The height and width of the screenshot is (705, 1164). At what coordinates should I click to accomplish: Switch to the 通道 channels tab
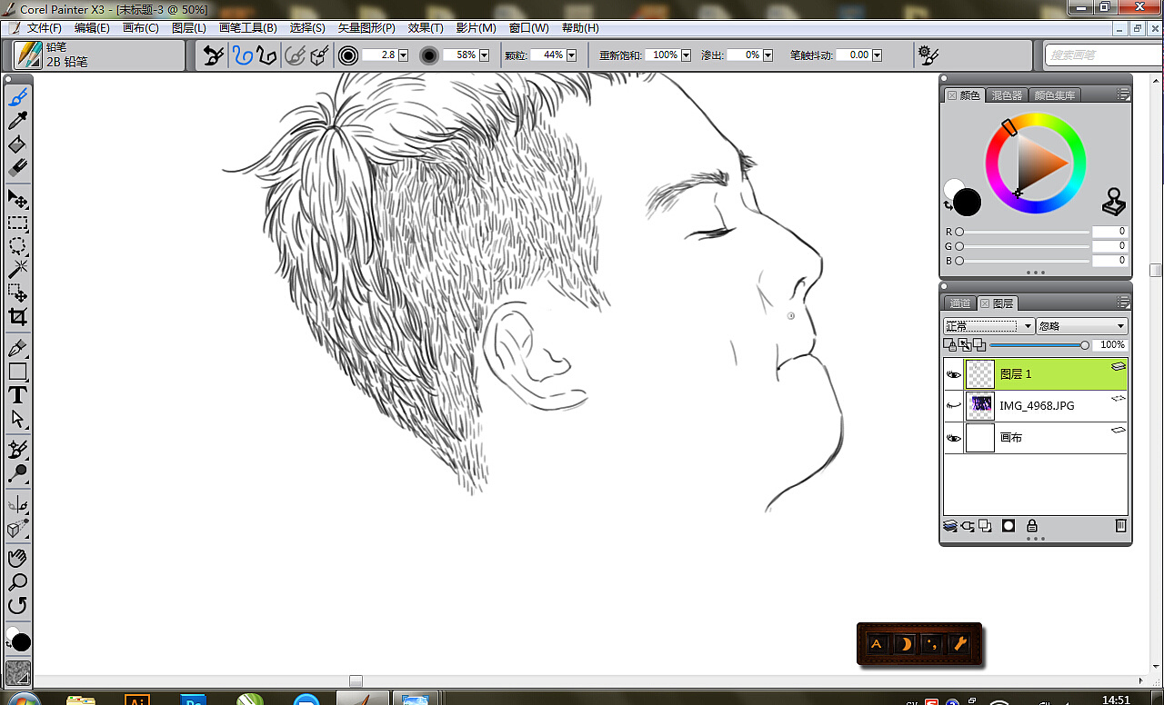959,303
